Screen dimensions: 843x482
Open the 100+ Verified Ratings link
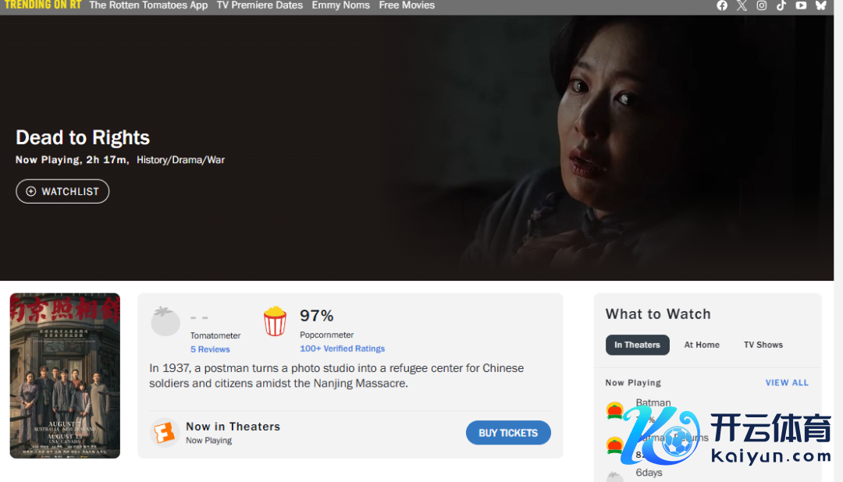click(x=343, y=349)
